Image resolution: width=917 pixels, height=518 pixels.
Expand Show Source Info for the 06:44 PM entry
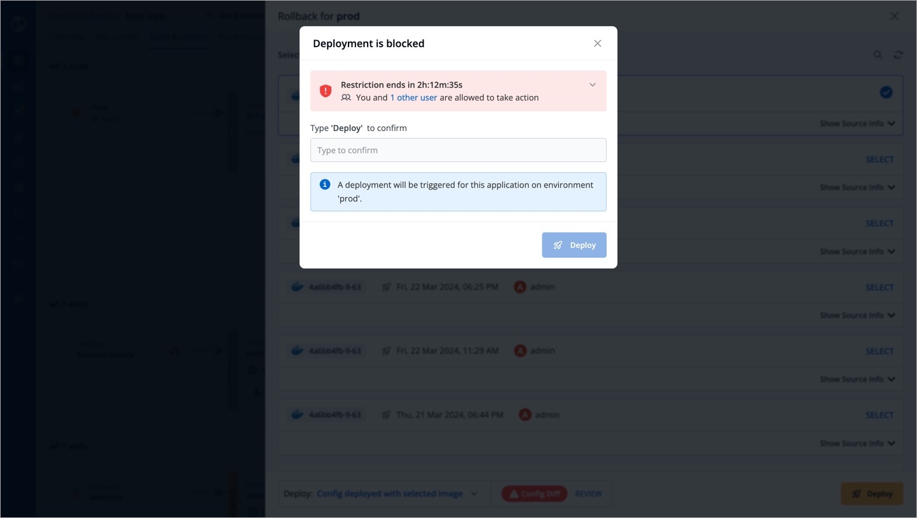(857, 443)
